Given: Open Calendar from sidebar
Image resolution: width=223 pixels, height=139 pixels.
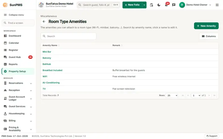Looking at the screenshot, I should click(x=18, y=43).
